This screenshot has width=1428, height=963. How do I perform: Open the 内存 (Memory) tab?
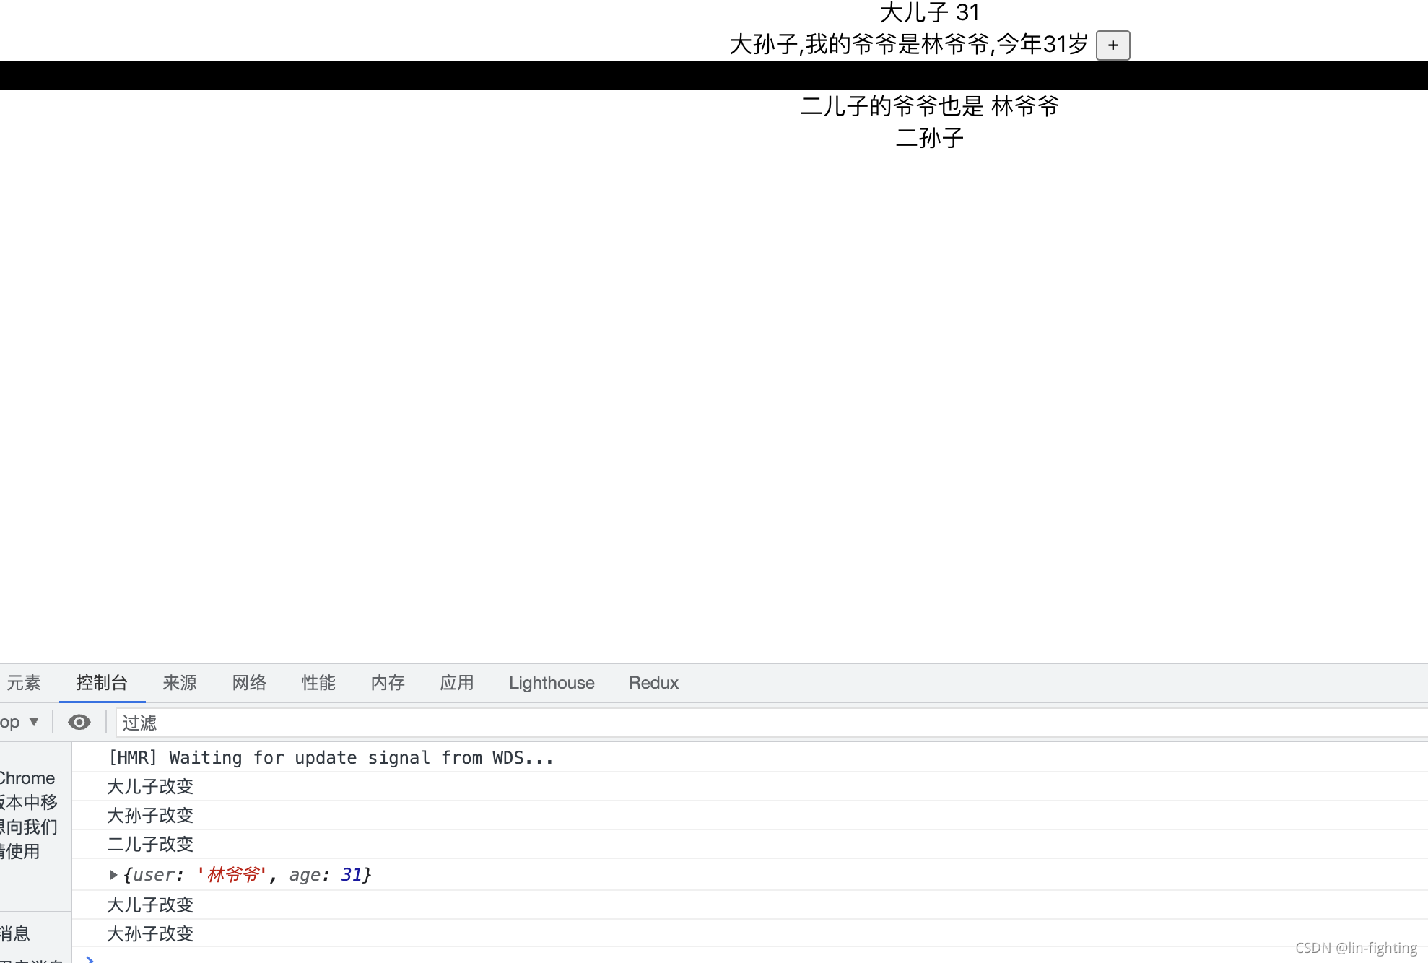click(x=388, y=683)
